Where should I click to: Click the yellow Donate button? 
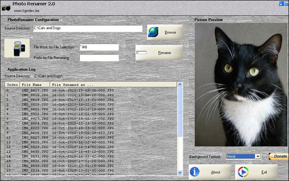[x=278, y=156]
